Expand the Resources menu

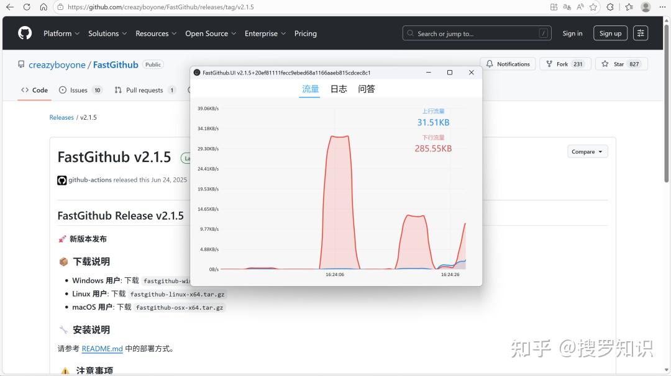156,34
